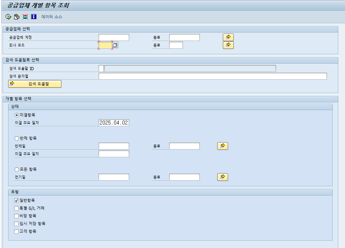Screen dimensions: 345x248
Task: Click the Execute clock icon in toolbar
Action: [8, 17]
